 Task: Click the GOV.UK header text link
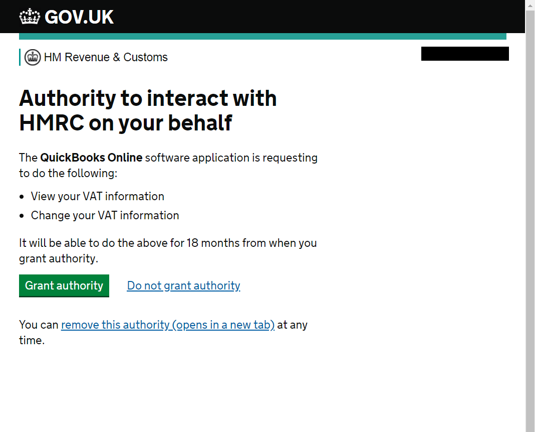79,17
